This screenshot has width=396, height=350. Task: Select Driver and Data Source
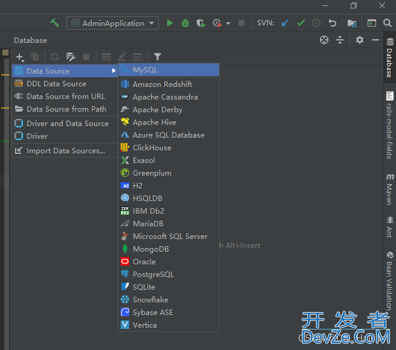65,124
